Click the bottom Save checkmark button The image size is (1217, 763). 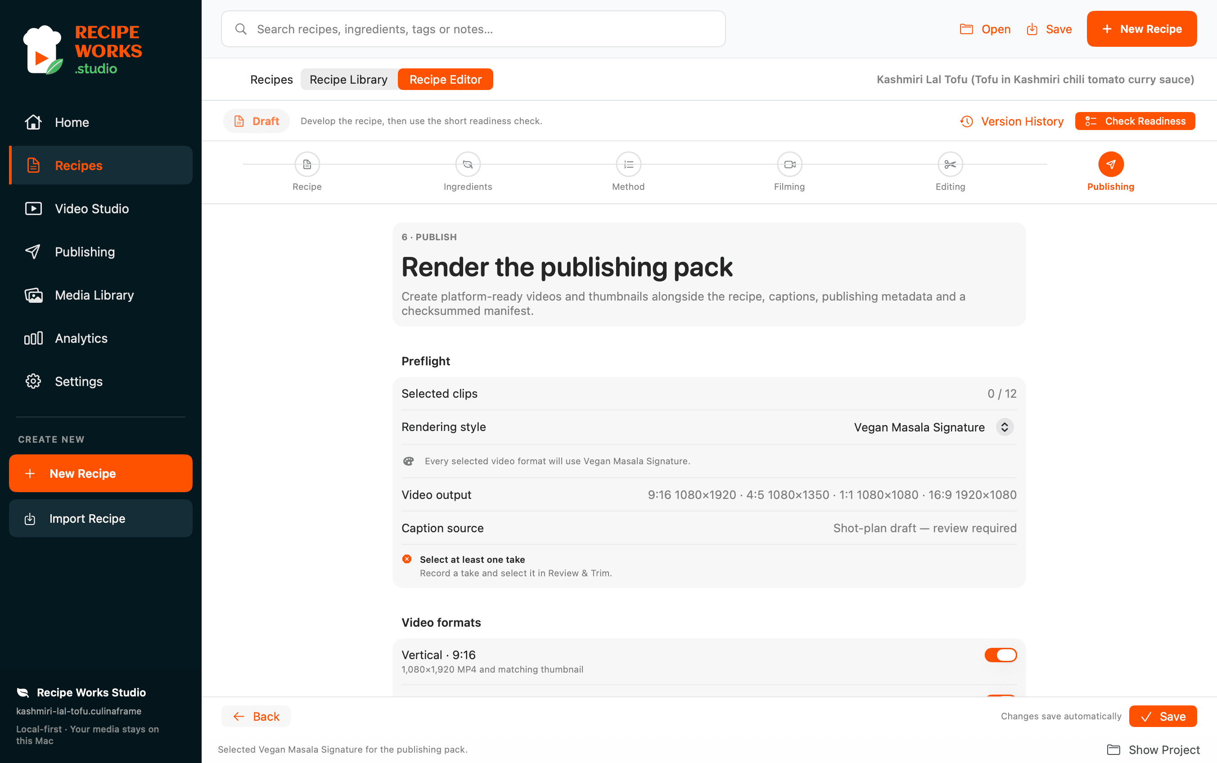(1163, 716)
